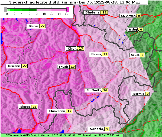Click the St. Moritz label
This screenshot has height=137, width=162.
93,90
